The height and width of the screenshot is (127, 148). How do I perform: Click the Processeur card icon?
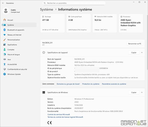click(121, 17)
